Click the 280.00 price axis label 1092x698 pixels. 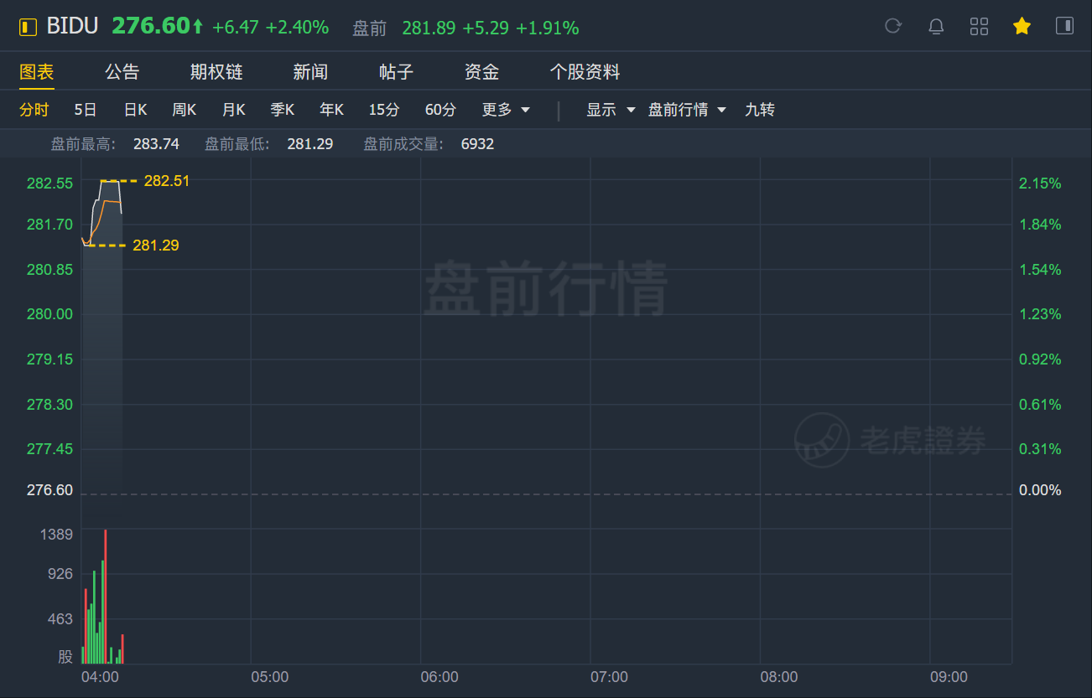click(x=50, y=314)
